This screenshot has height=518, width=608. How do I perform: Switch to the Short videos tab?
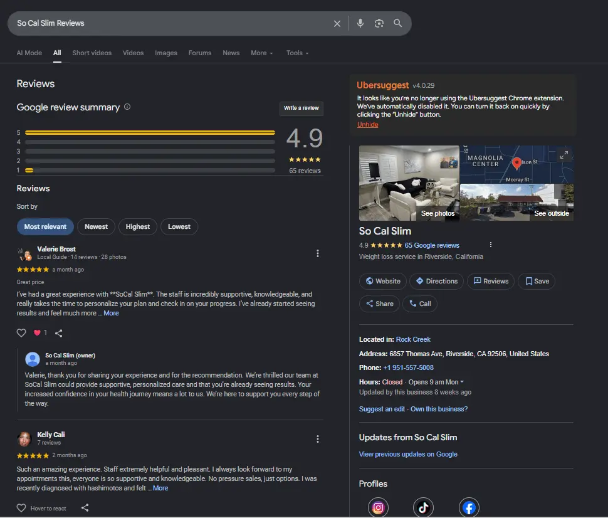(x=92, y=53)
